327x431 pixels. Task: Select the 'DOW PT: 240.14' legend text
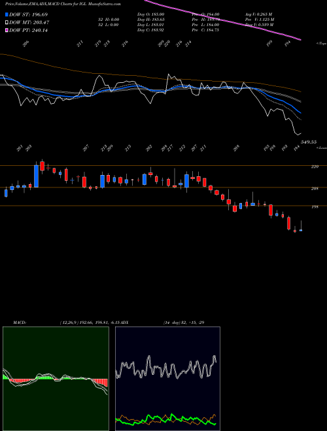28,30
